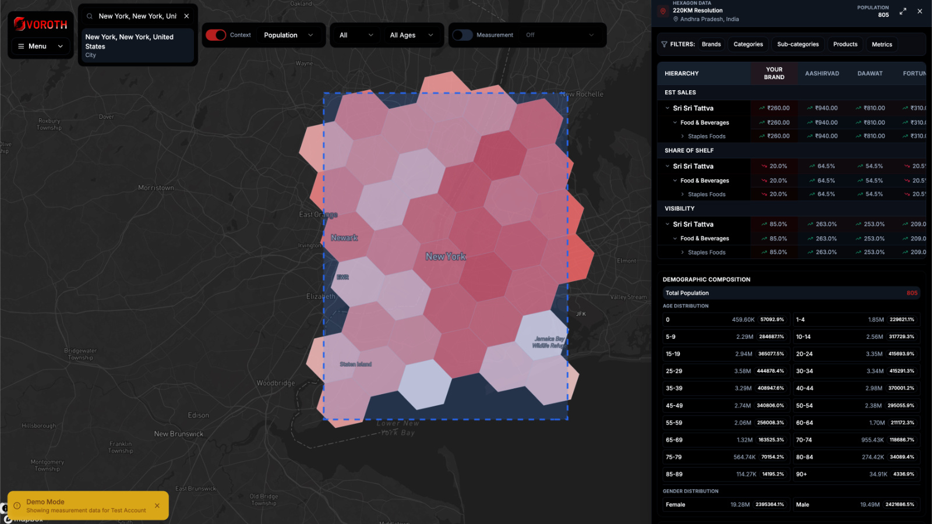Viewport: 932px width, 524px height.
Task: Click the Brands filter button
Action: tap(711, 44)
